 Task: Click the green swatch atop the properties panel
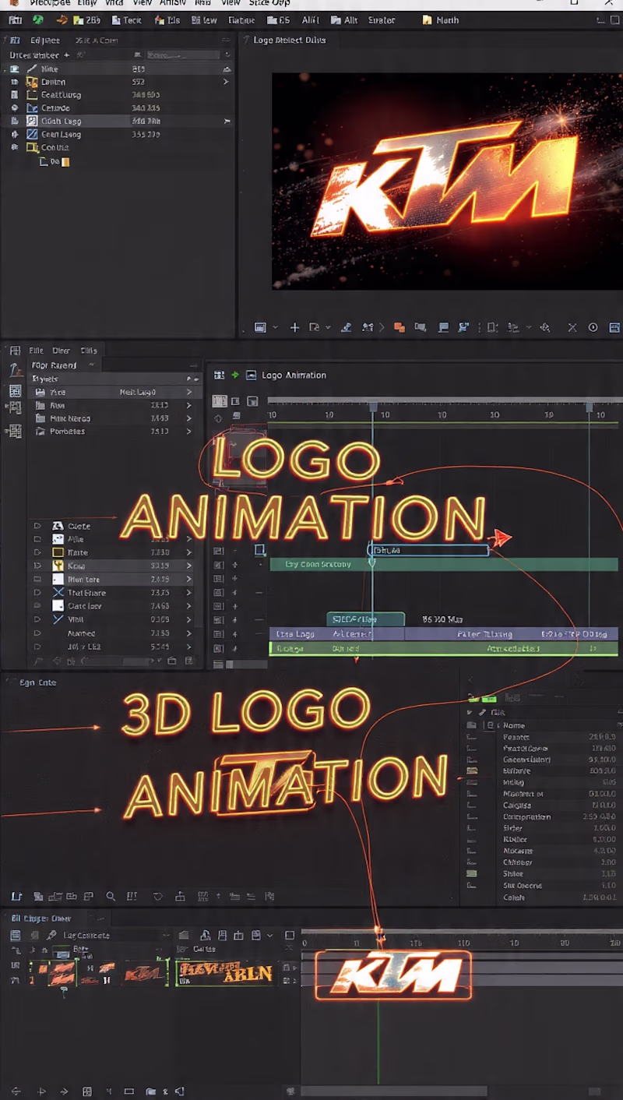coord(487,699)
